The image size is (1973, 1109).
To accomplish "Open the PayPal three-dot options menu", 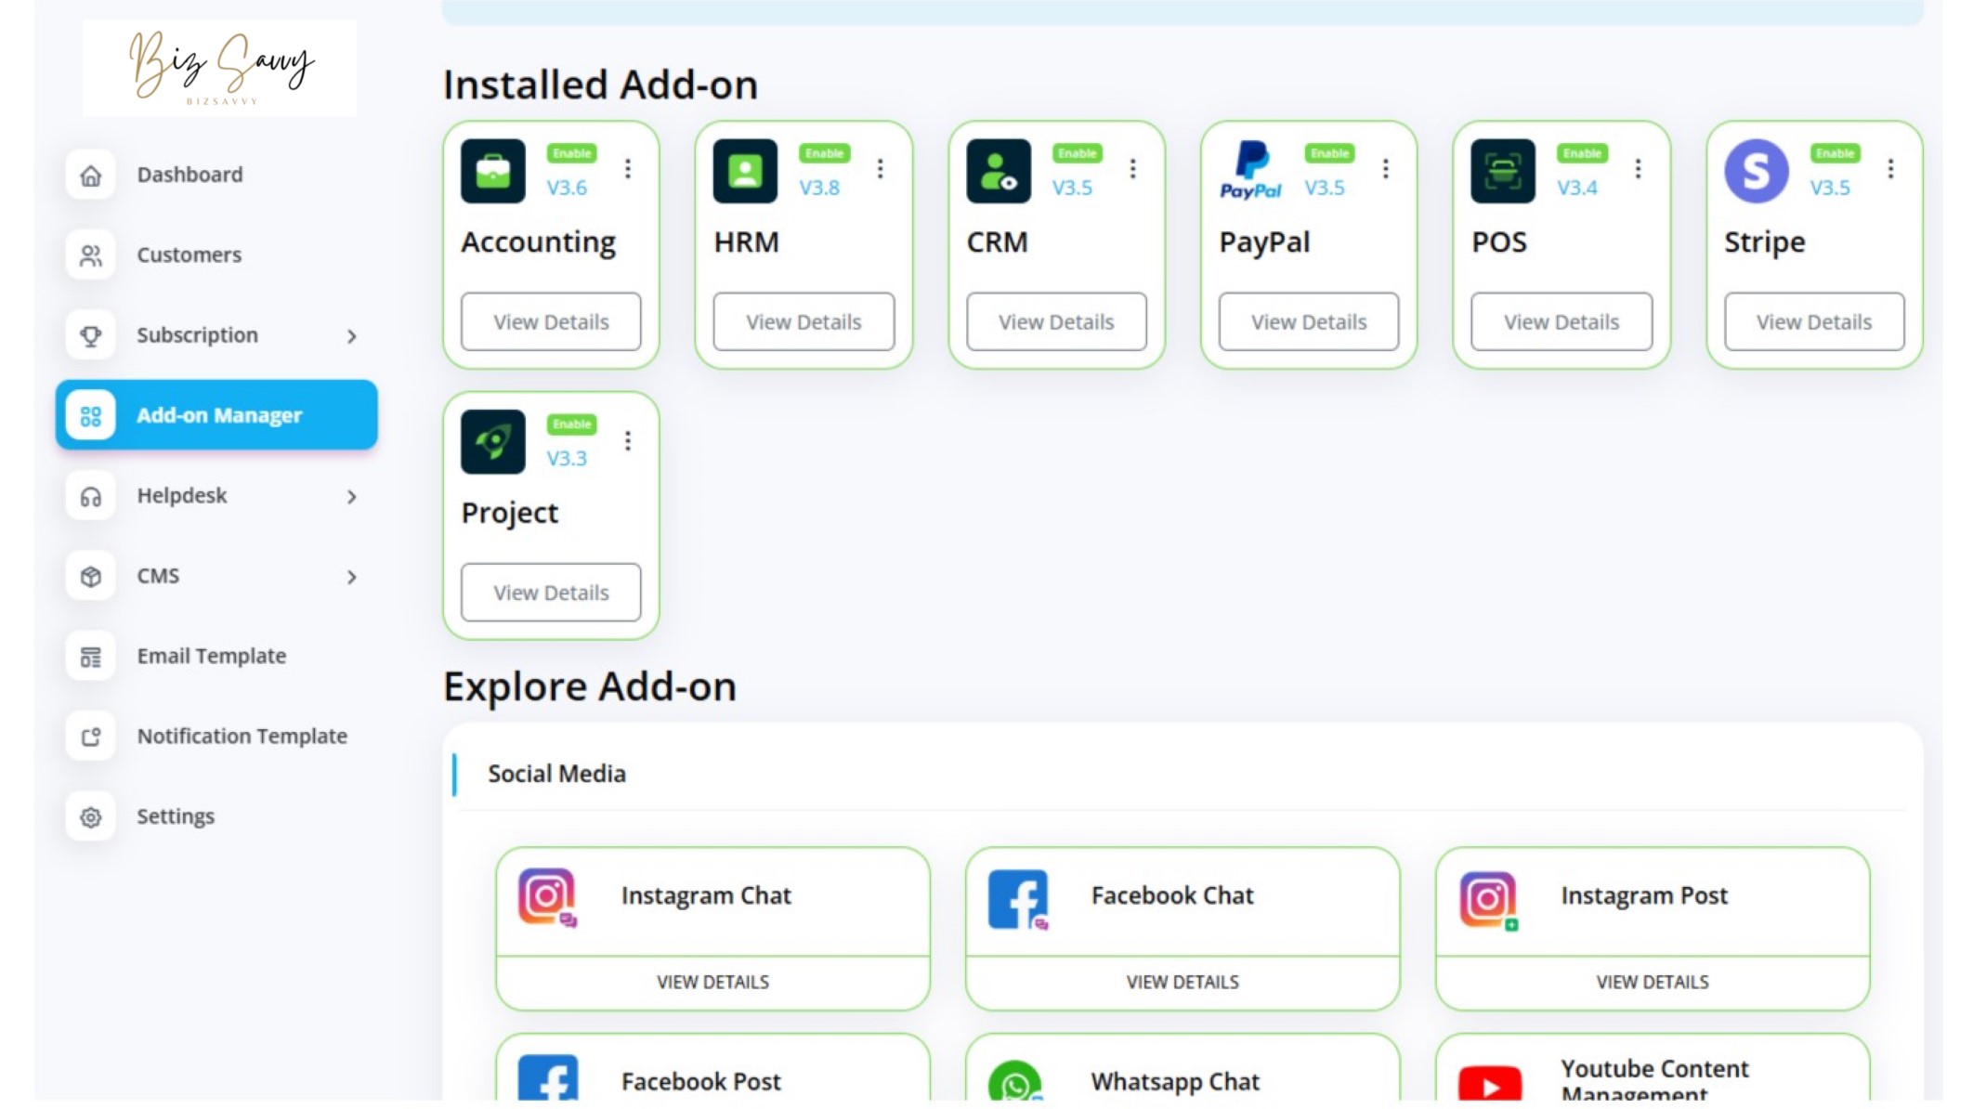I will (1386, 168).
